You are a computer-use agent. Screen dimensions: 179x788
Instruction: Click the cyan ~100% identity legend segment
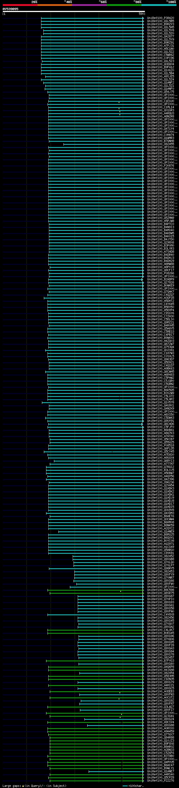[159, 5]
